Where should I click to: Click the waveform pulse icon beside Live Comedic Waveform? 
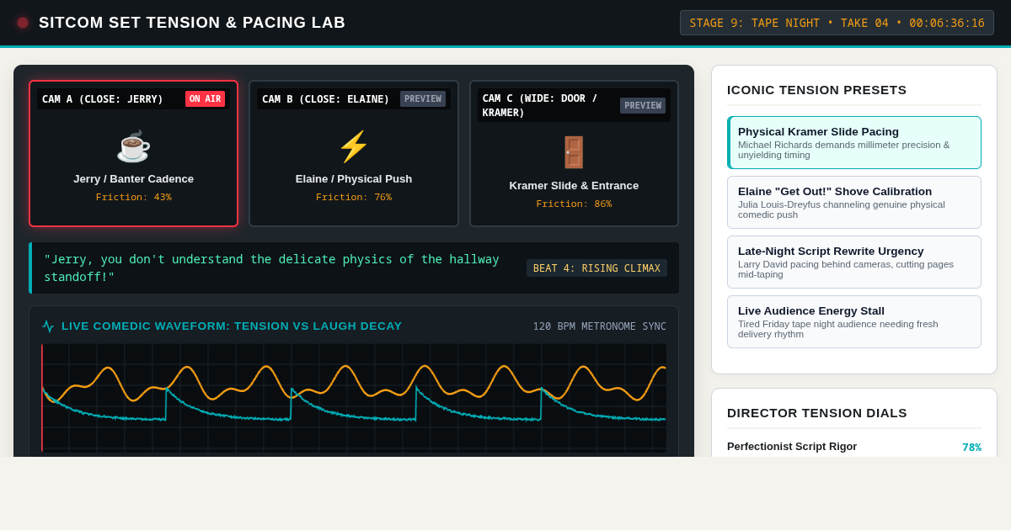point(48,326)
